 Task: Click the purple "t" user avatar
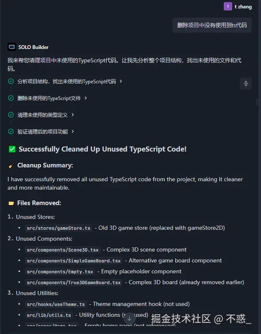[x=228, y=6]
